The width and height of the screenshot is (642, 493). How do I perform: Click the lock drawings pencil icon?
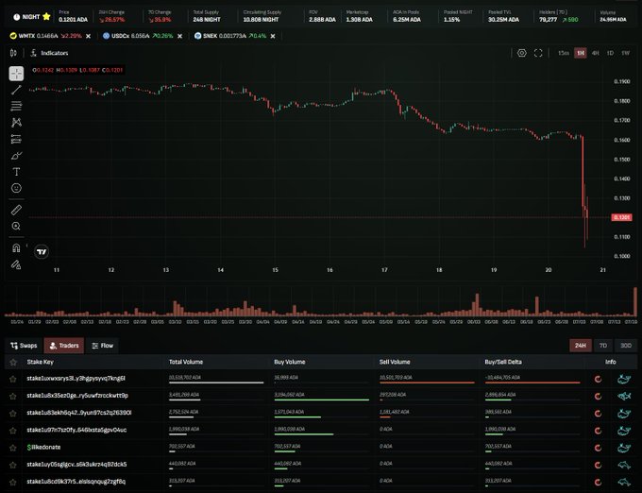coord(16,264)
